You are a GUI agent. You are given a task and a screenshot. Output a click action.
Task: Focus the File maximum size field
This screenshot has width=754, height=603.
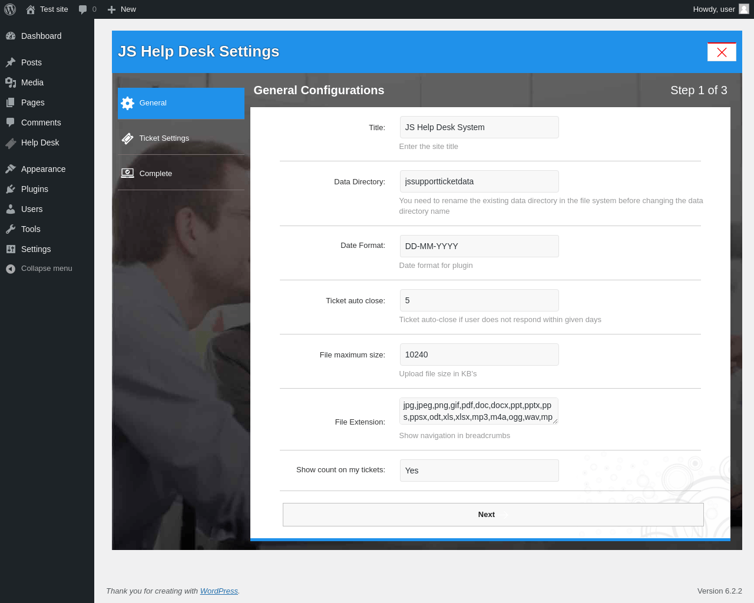coord(479,354)
